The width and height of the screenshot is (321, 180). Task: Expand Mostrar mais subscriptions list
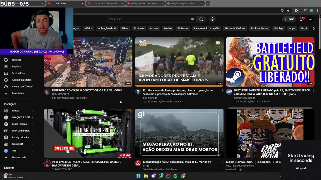click(x=19, y=157)
